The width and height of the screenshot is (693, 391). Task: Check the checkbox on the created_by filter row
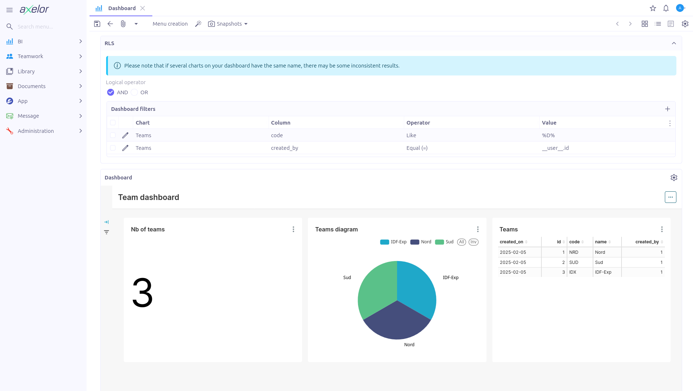coord(113,148)
